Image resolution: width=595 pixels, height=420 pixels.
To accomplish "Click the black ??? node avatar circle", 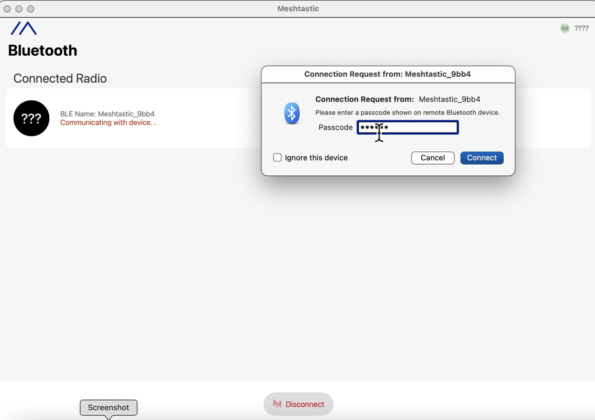I will point(31,118).
